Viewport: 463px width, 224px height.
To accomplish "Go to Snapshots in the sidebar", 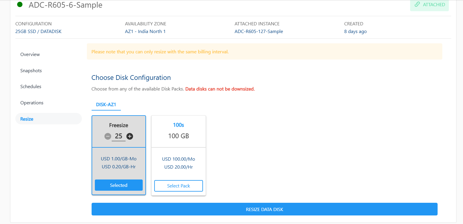I will [31, 71].
